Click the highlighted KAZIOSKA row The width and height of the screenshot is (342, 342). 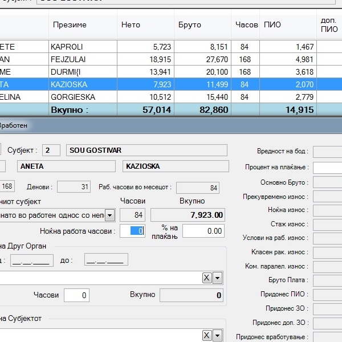point(68,84)
